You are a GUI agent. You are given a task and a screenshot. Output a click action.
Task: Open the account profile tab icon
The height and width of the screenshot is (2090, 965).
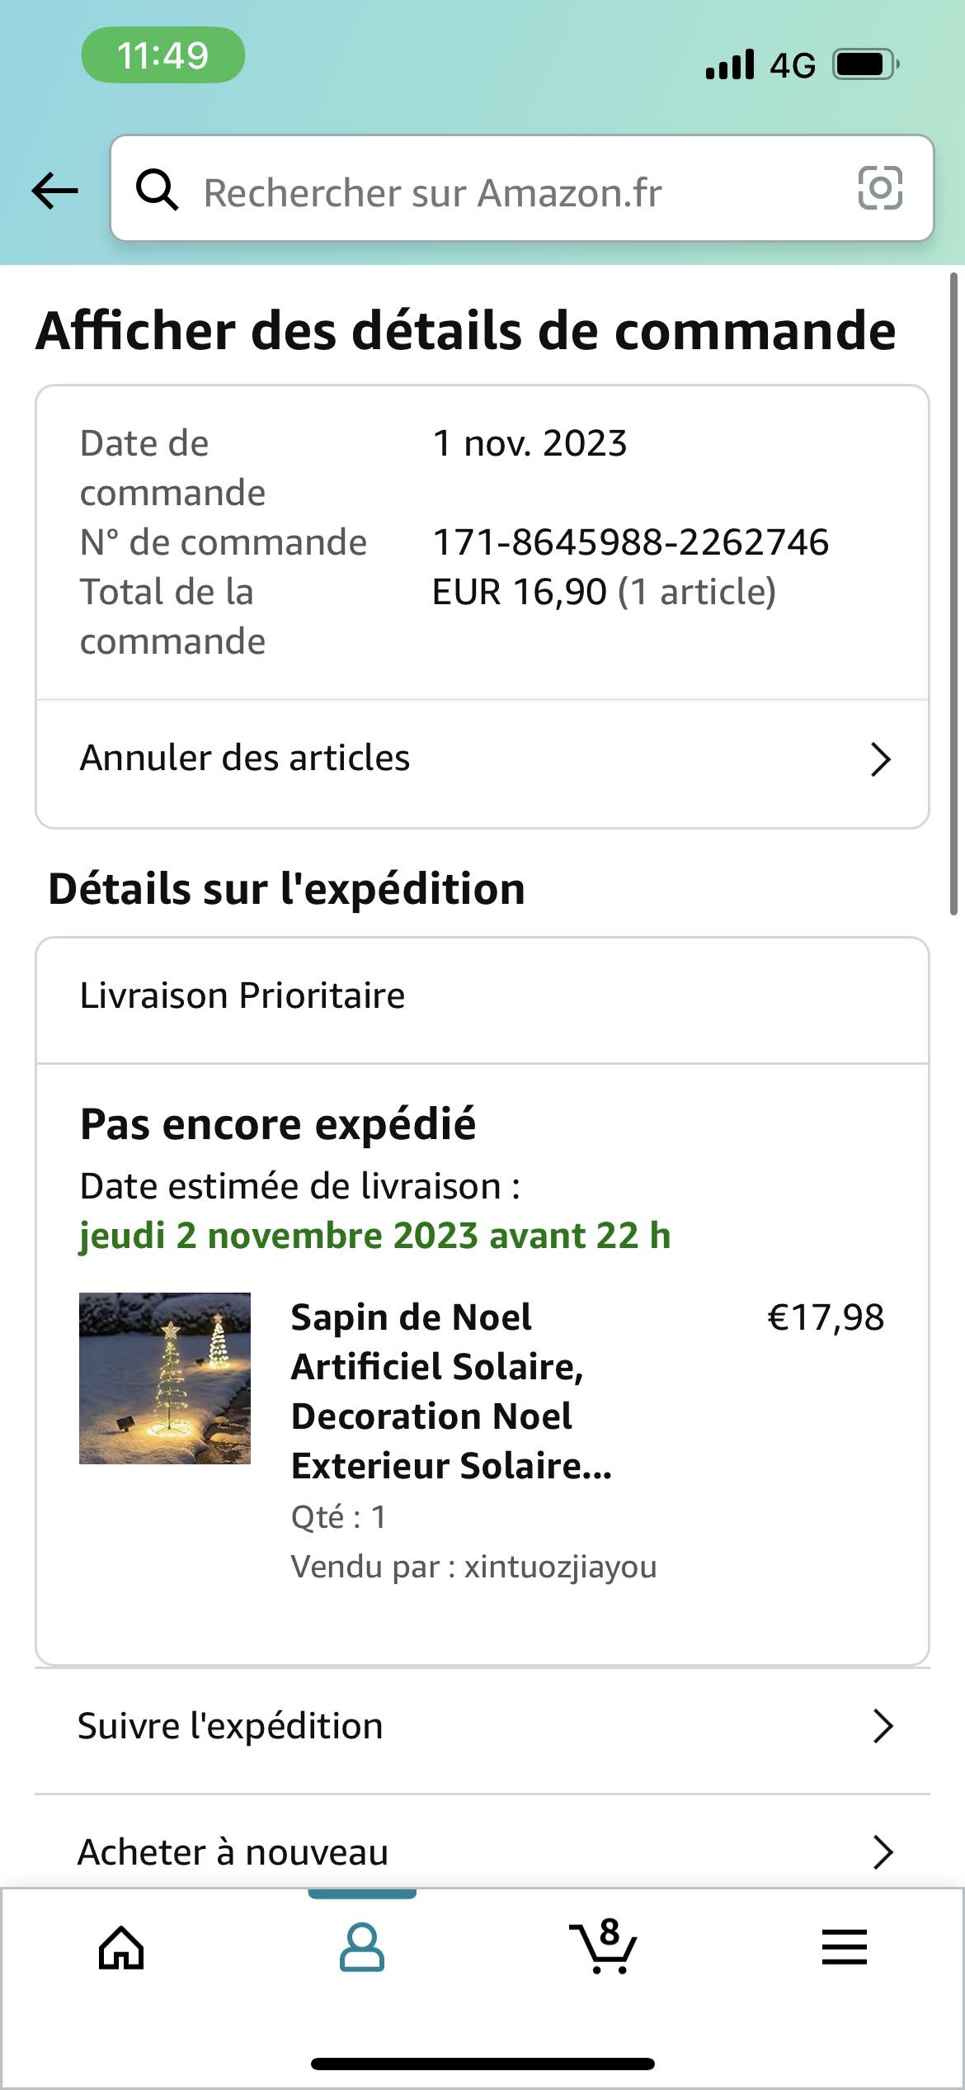click(362, 1948)
